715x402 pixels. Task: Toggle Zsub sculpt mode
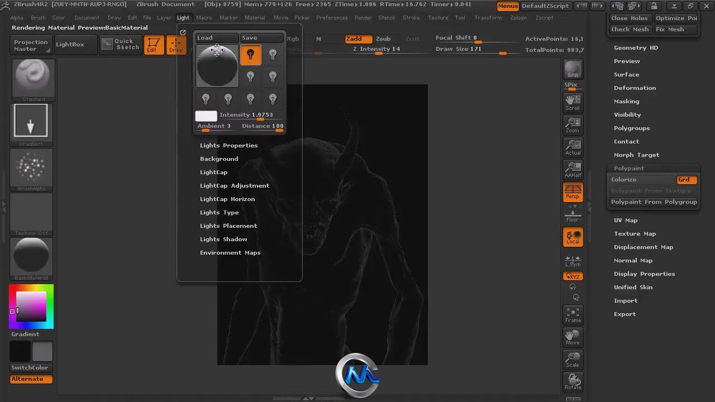coord(383,39)
